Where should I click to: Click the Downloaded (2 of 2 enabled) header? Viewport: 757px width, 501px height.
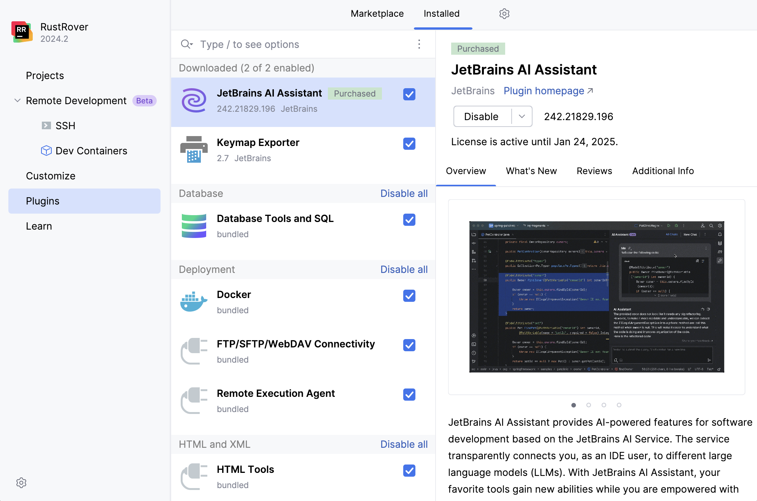(247, 68)
